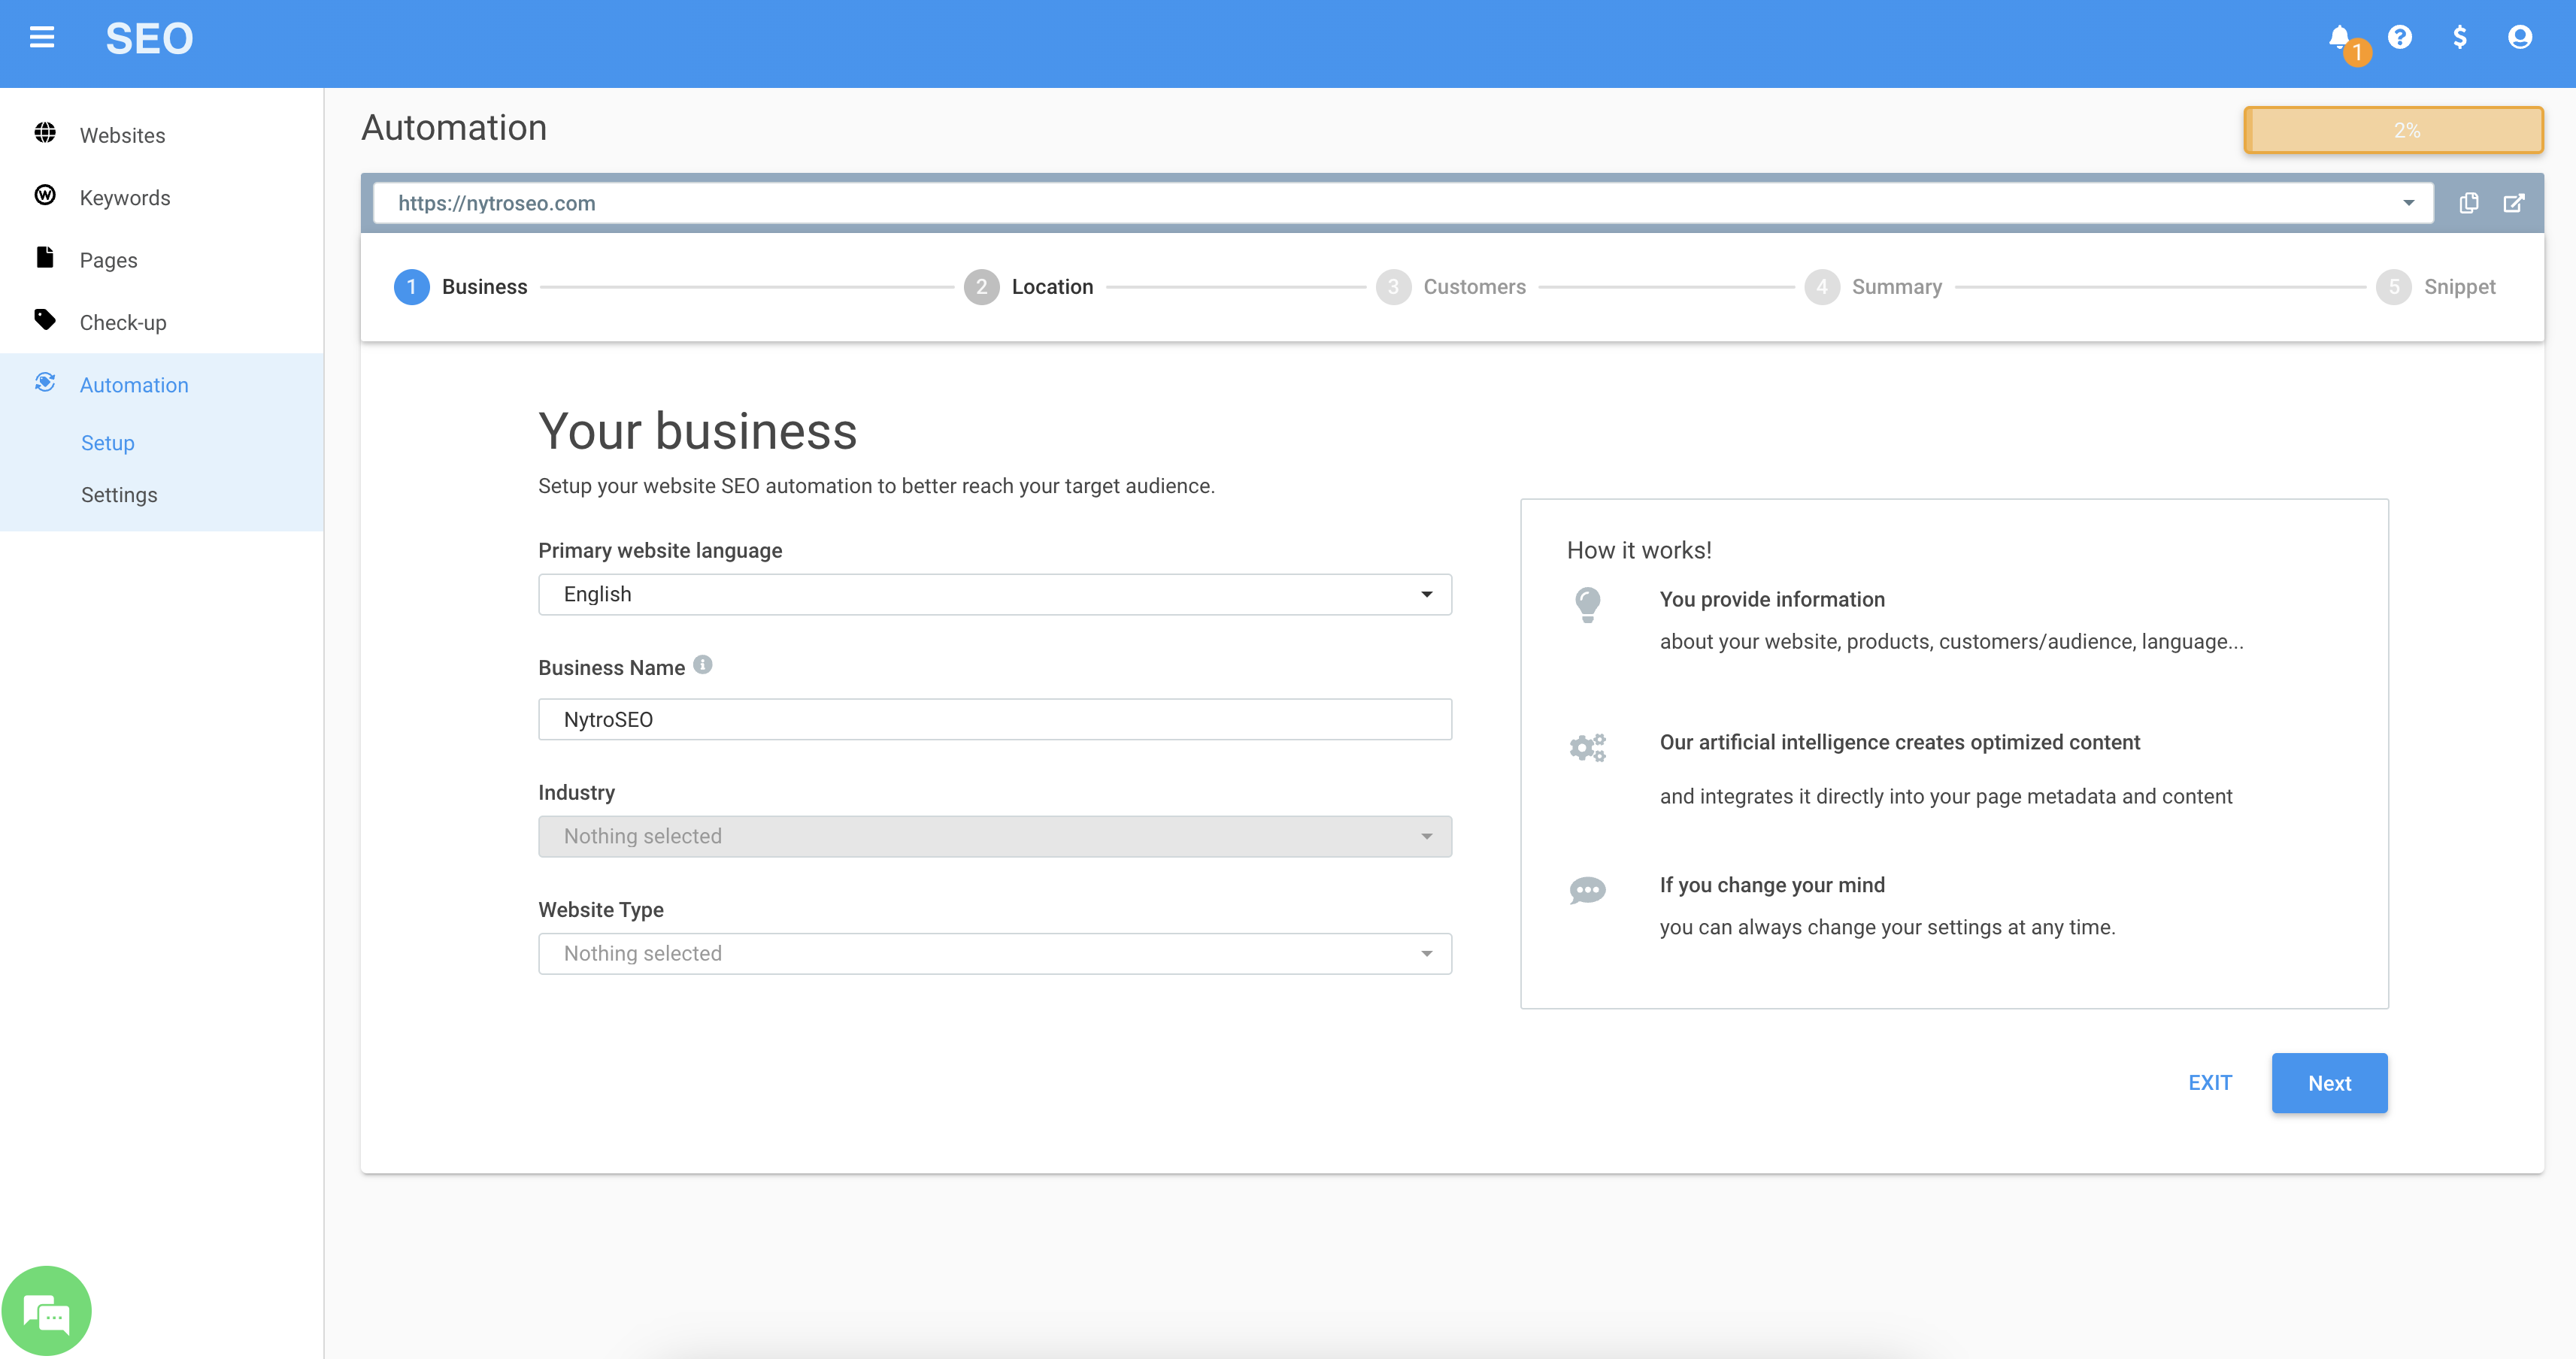2576x1359 pixels.
Task: Click the Automation page title
Action: (454, 128)
